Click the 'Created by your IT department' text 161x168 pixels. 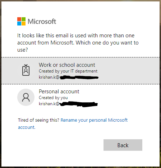point(68,71)
